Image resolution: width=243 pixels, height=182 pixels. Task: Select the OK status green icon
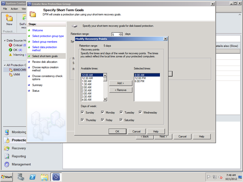10,50
